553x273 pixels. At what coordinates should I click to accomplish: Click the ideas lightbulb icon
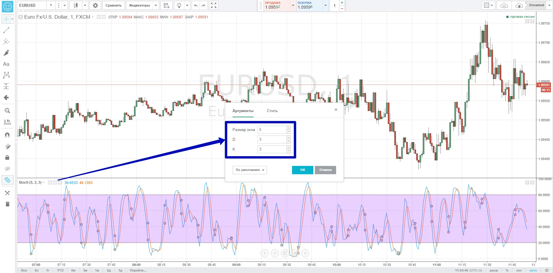tap(179, 5)
